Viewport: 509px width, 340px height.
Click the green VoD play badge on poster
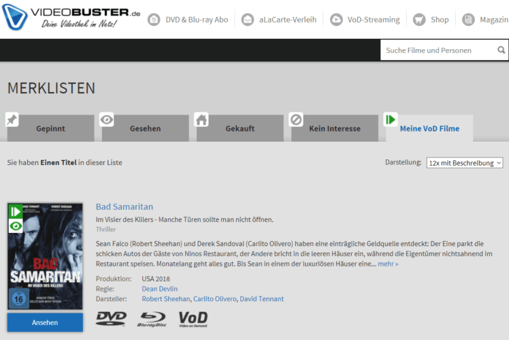(15, 212)
